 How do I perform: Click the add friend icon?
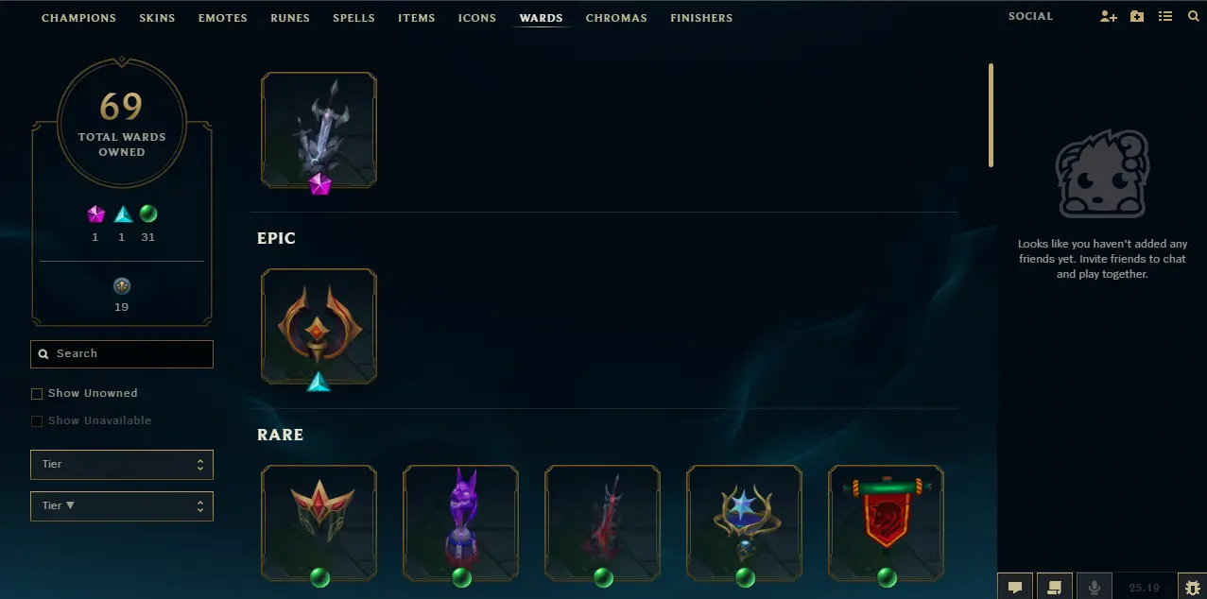pos(1109,17)
